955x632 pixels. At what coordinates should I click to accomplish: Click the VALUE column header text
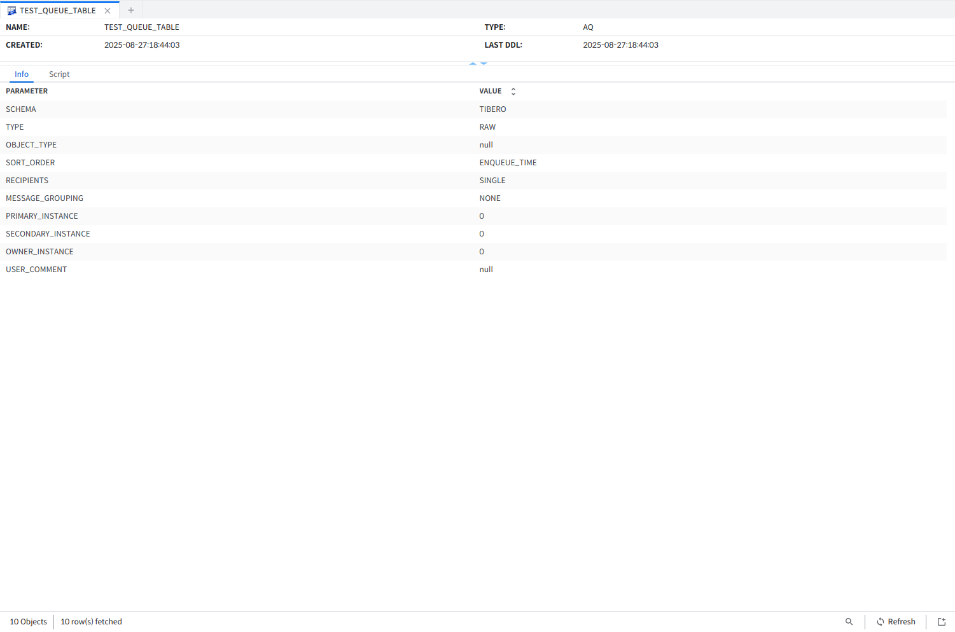tap(490, 92)
